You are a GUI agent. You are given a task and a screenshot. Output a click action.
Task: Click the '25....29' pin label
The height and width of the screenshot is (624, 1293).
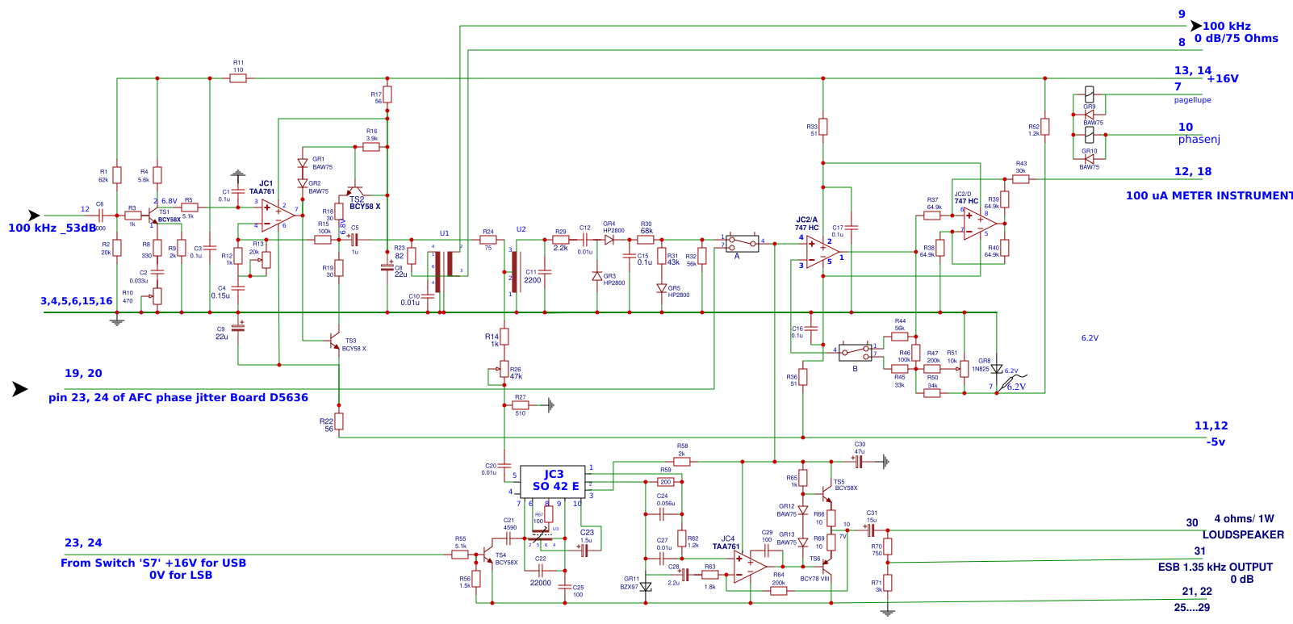coord(1192,607)
